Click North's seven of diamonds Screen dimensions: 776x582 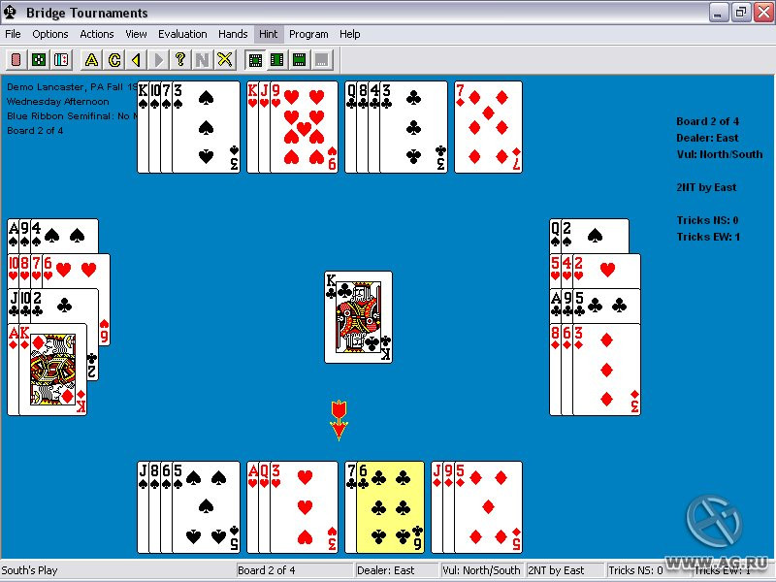click(x=489, y=127)
